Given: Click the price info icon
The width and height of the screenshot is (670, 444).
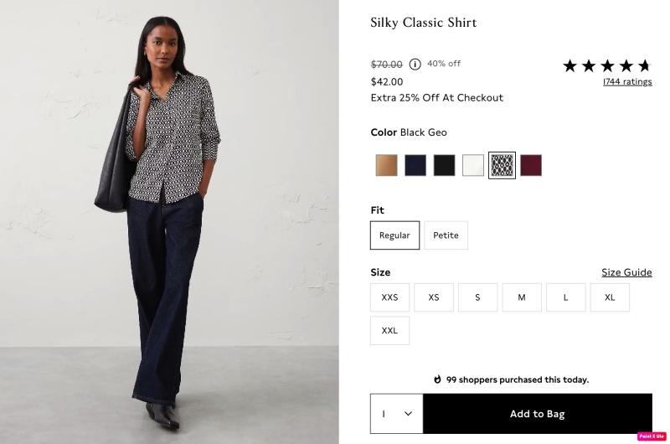Looking at the screenshot, I should pos(415,65).
